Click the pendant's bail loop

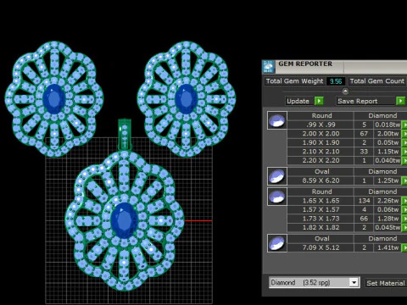pos(125,135)
